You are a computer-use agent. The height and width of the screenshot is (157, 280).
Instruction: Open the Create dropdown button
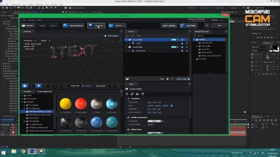tap(117, 26)
